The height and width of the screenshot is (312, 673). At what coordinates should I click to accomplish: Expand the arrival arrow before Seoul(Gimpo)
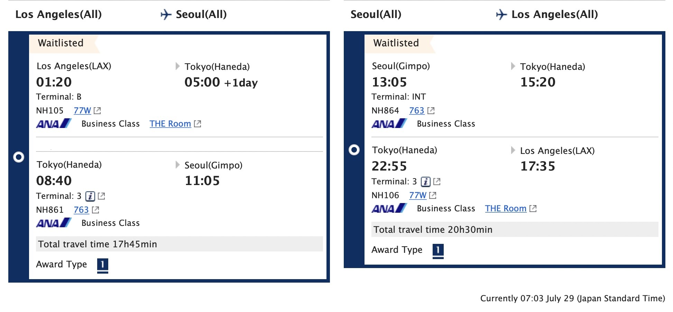click(x=178, y=165)
